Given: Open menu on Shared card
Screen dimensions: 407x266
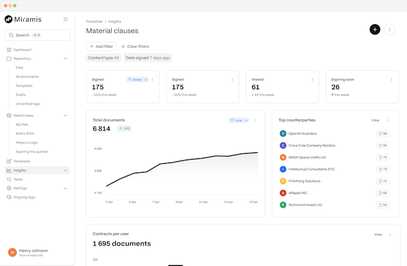Looking at the screenshot, I should pyautogui.click(x=312, y=80).
